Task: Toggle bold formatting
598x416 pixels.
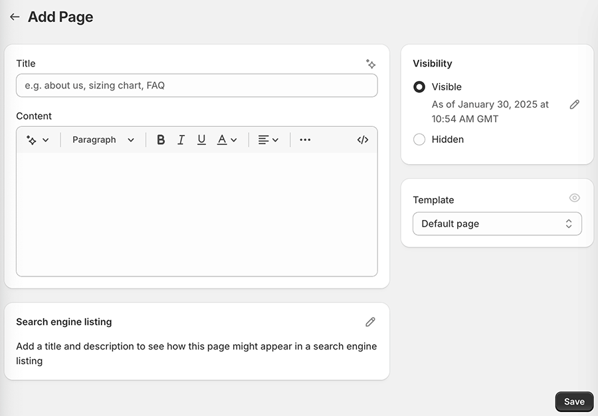Action: tap(161, 140)
